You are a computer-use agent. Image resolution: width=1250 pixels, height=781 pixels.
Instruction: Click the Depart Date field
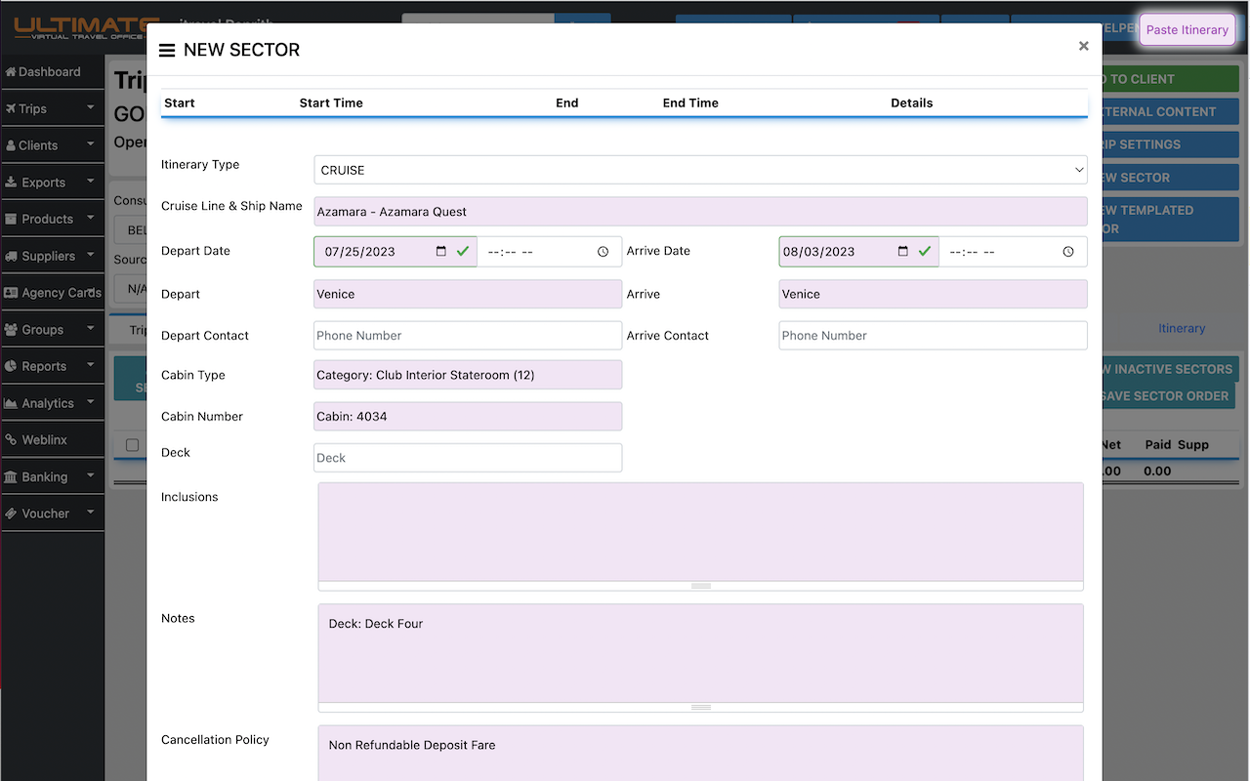(395, 251)
